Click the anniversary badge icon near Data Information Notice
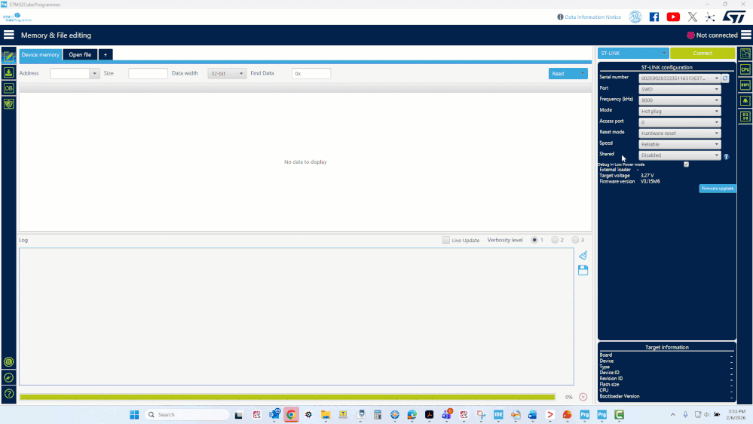Screen dimensions: 753x424 click(635, 17)
